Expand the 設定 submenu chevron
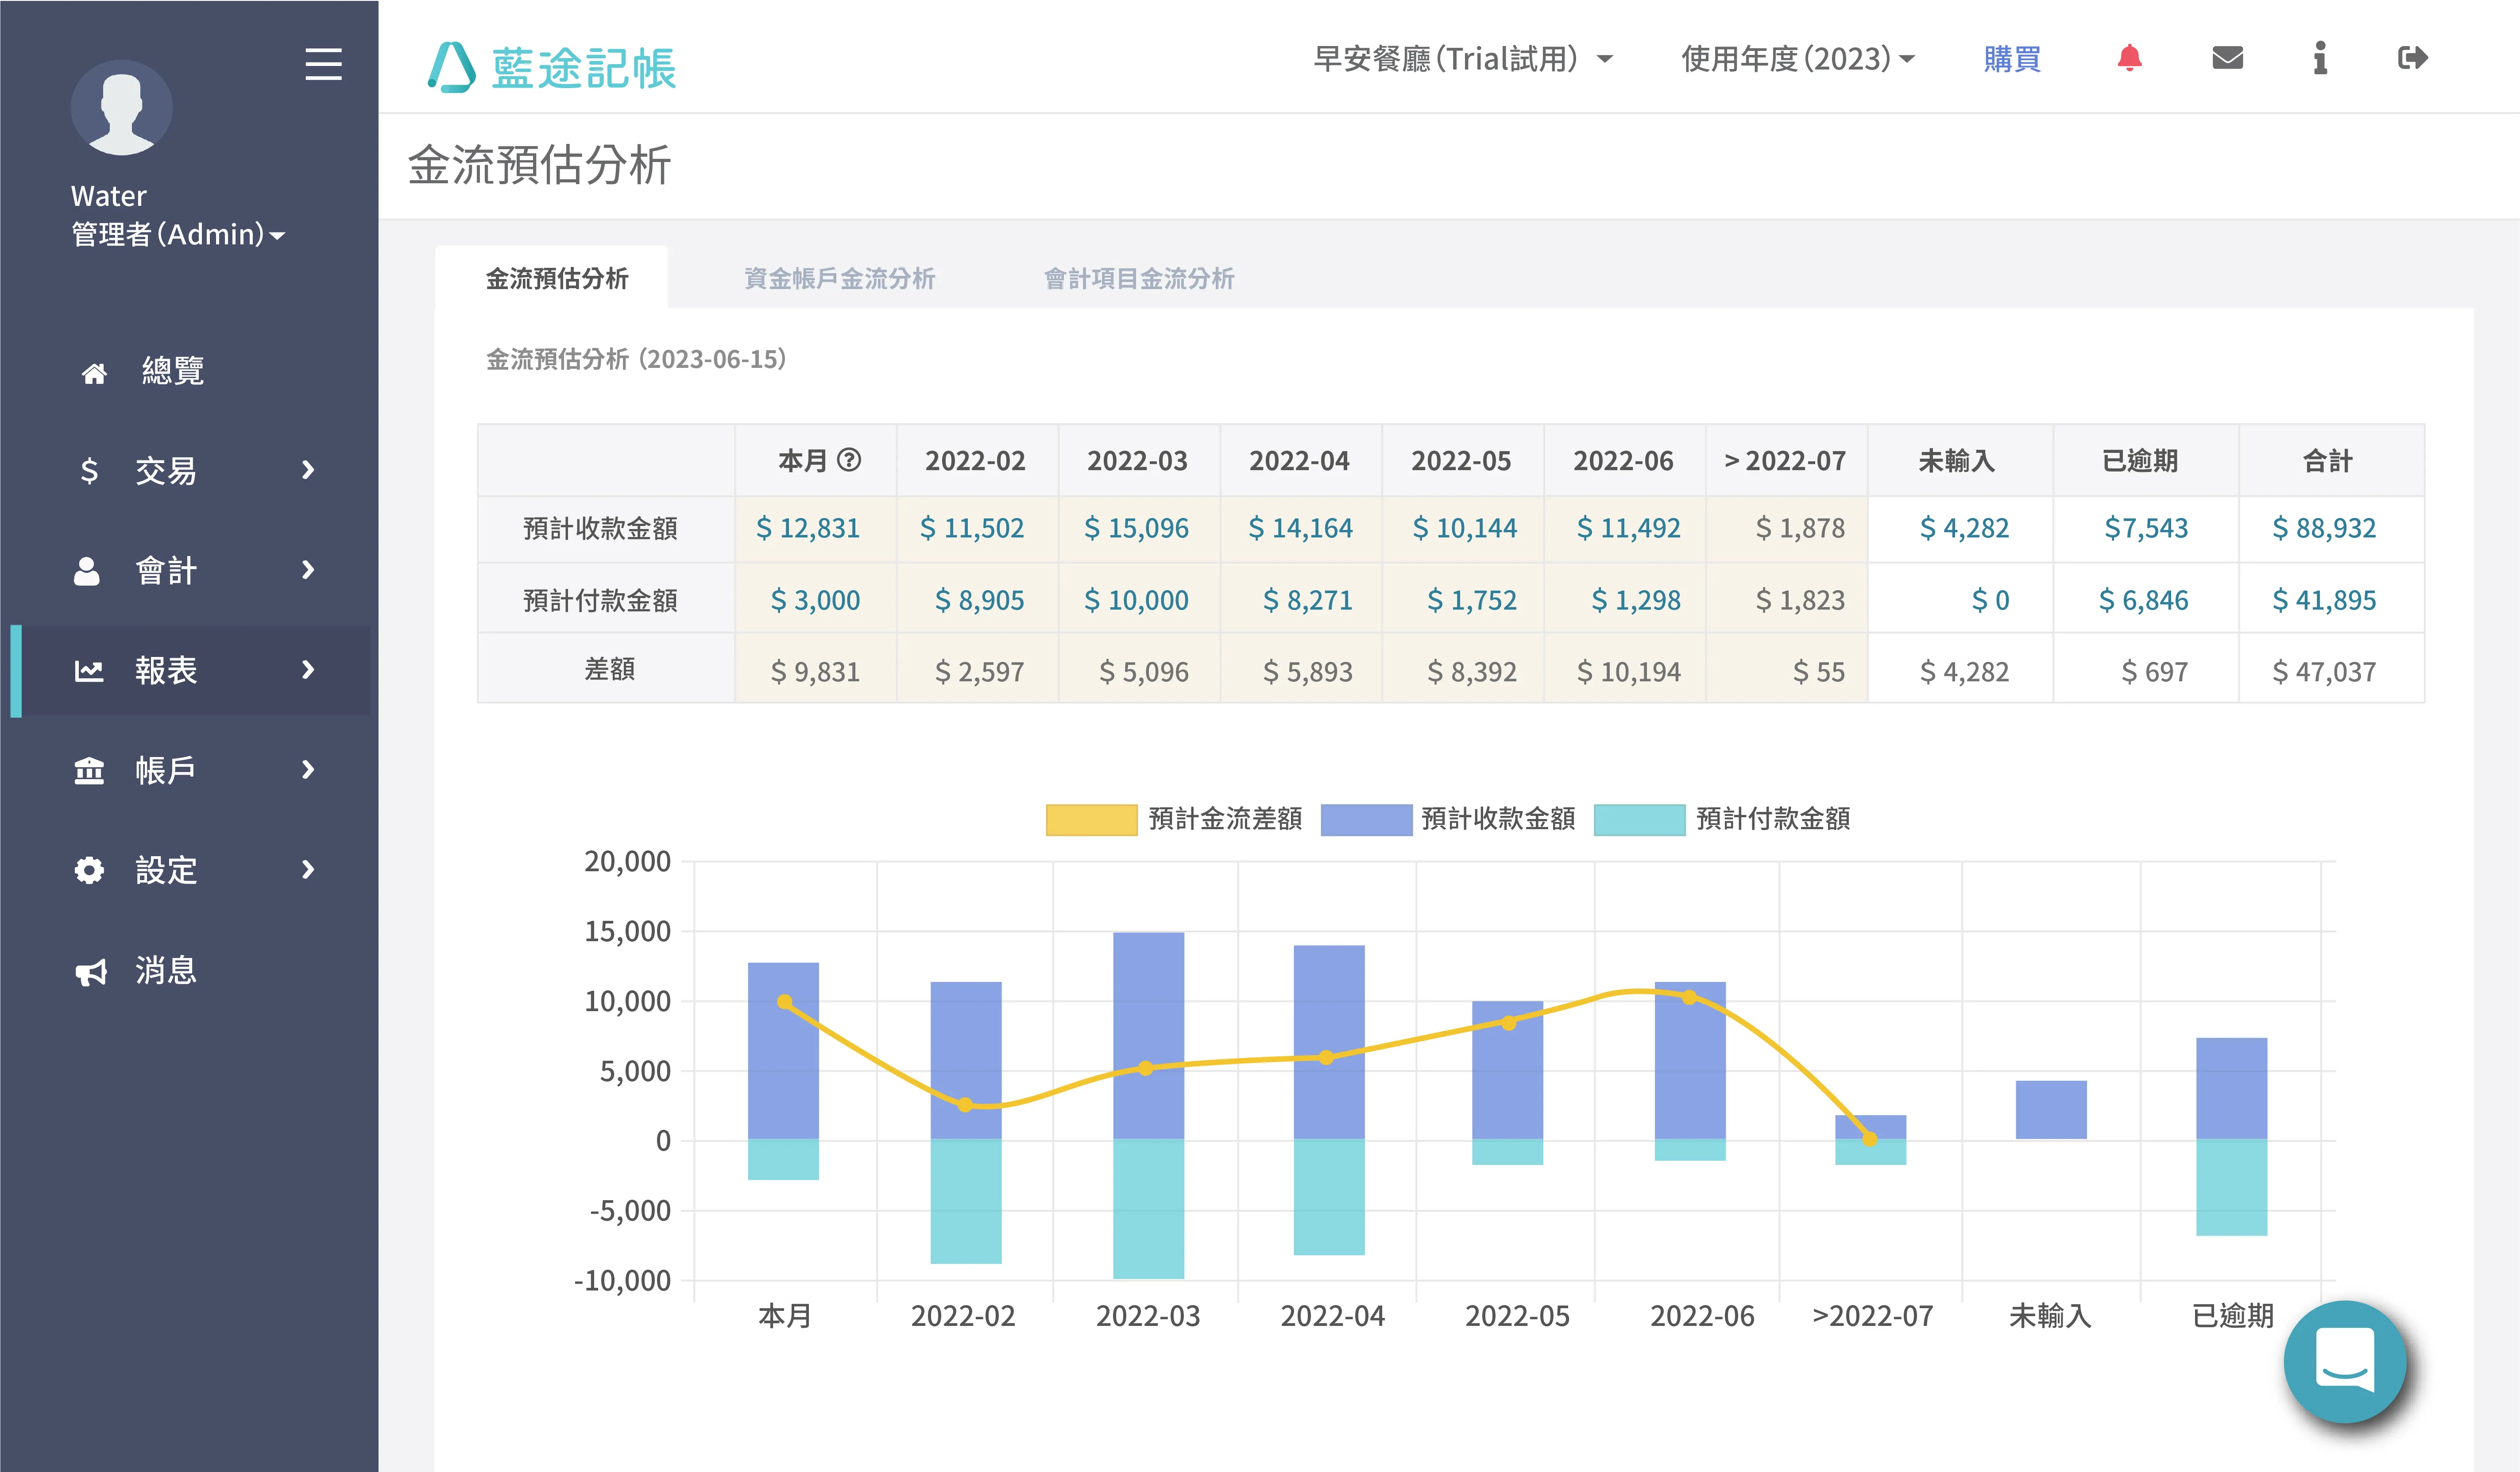Screen dimensions: 2520x1472 pyautogui.click(x=308, y=870)
